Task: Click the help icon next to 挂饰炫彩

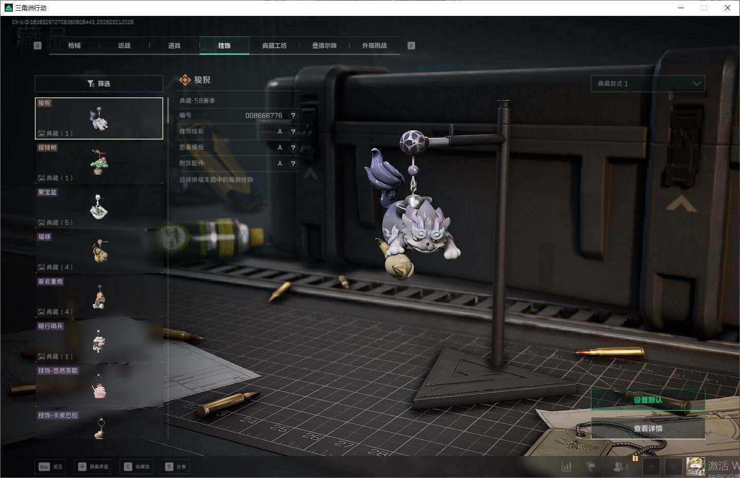Action: [x=293, y=132]
